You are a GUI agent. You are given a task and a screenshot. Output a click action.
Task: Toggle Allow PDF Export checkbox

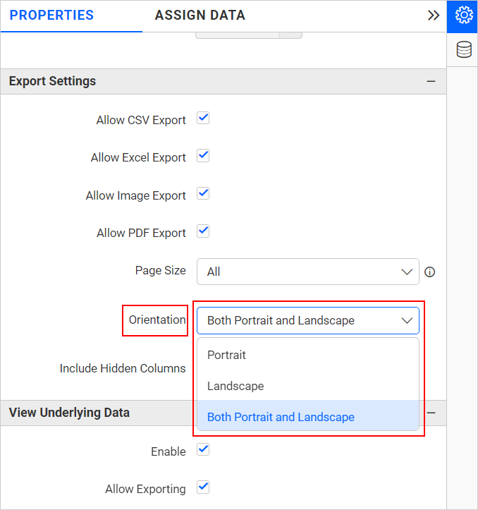203,231
